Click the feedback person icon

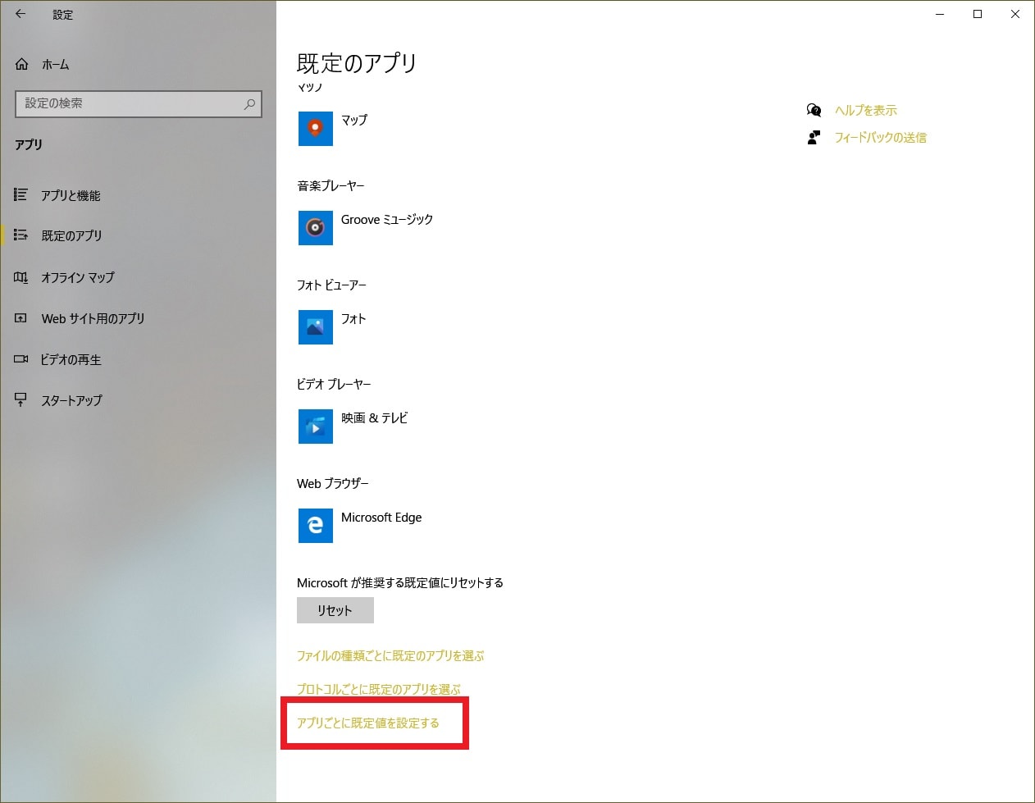[x=814, y=137]
